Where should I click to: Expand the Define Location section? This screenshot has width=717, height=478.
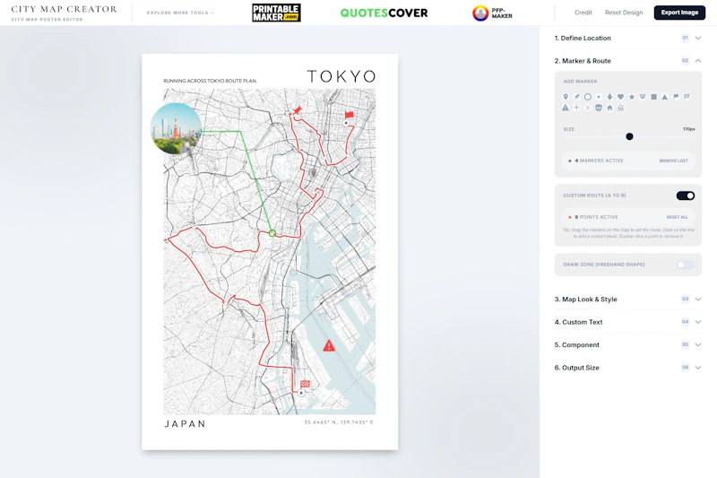[627, 38]
